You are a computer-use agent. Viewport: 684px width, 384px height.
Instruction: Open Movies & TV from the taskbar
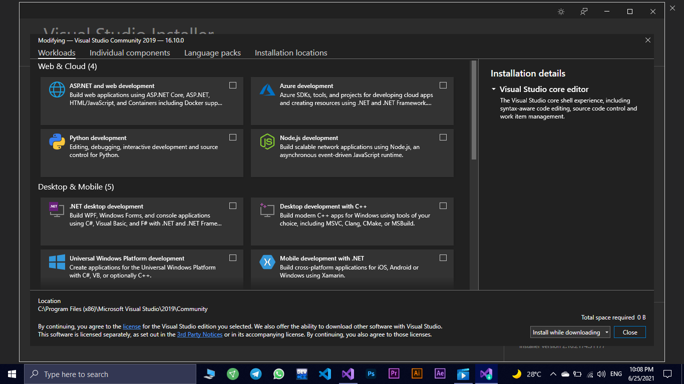(x=463, y=374)
